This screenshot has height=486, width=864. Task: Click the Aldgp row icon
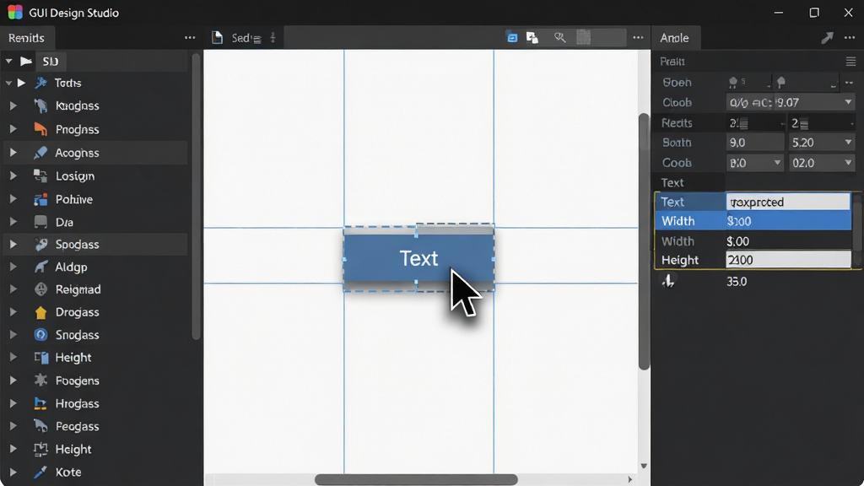tap(40, 267)
